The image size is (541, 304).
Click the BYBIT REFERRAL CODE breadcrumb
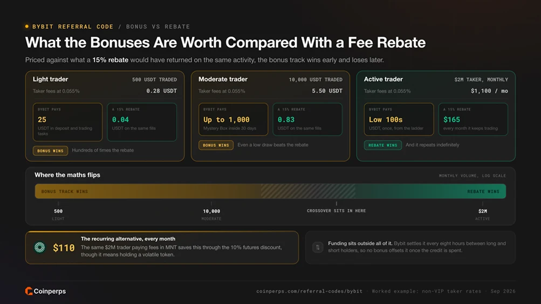tap(73, 26)
